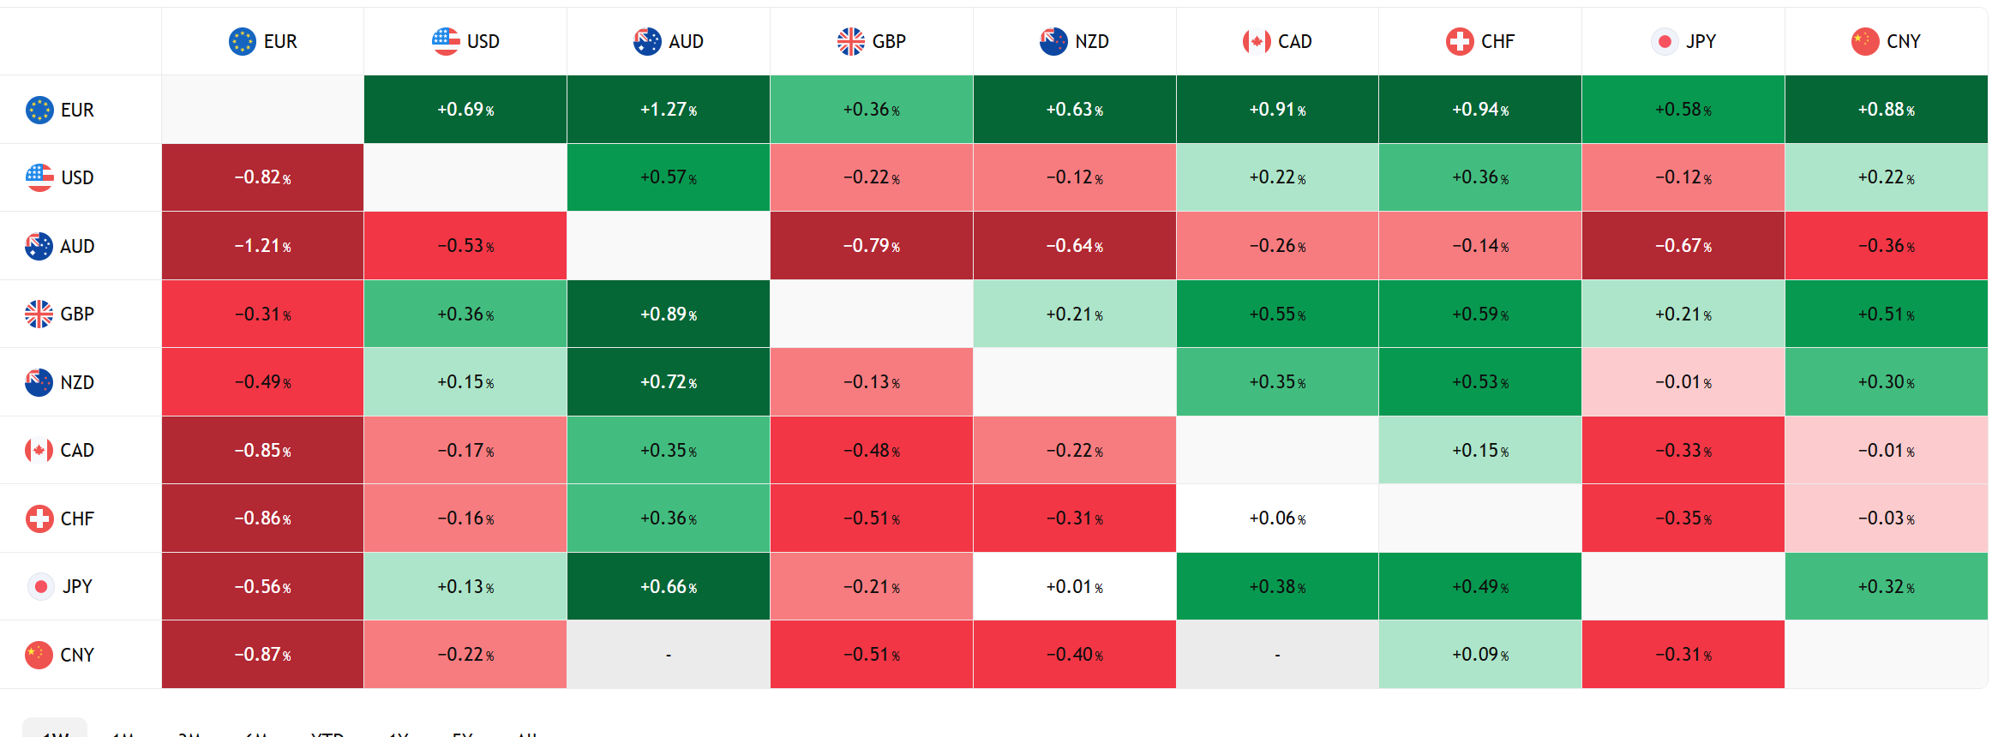
Task: Switch to the 1W timeframe tab
Action: [x=55, y=731]
